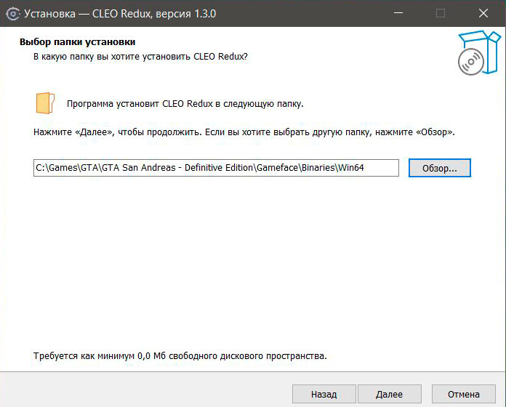Image resolution: width=506 pixels, height=407 pixels.
Task: Click the Обзор... browse button
Action: (440, 168)
